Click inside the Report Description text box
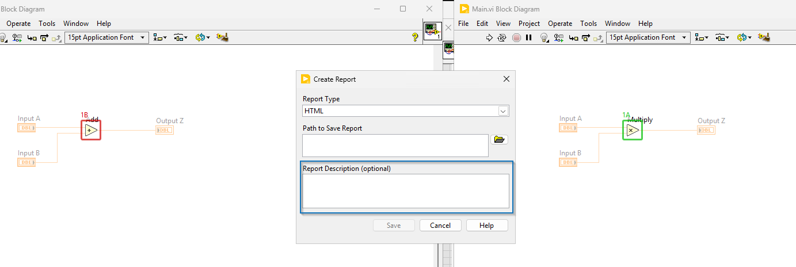 tap(406, 191)
